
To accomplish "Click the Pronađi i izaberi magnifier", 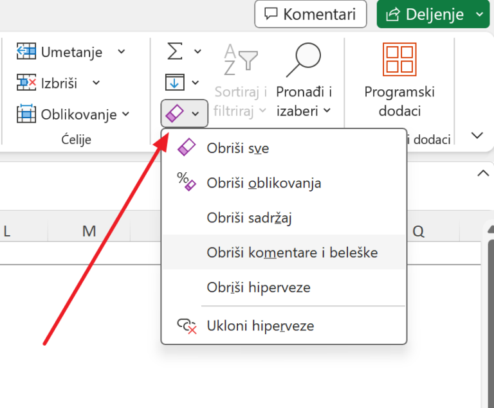I will point(304,60).
